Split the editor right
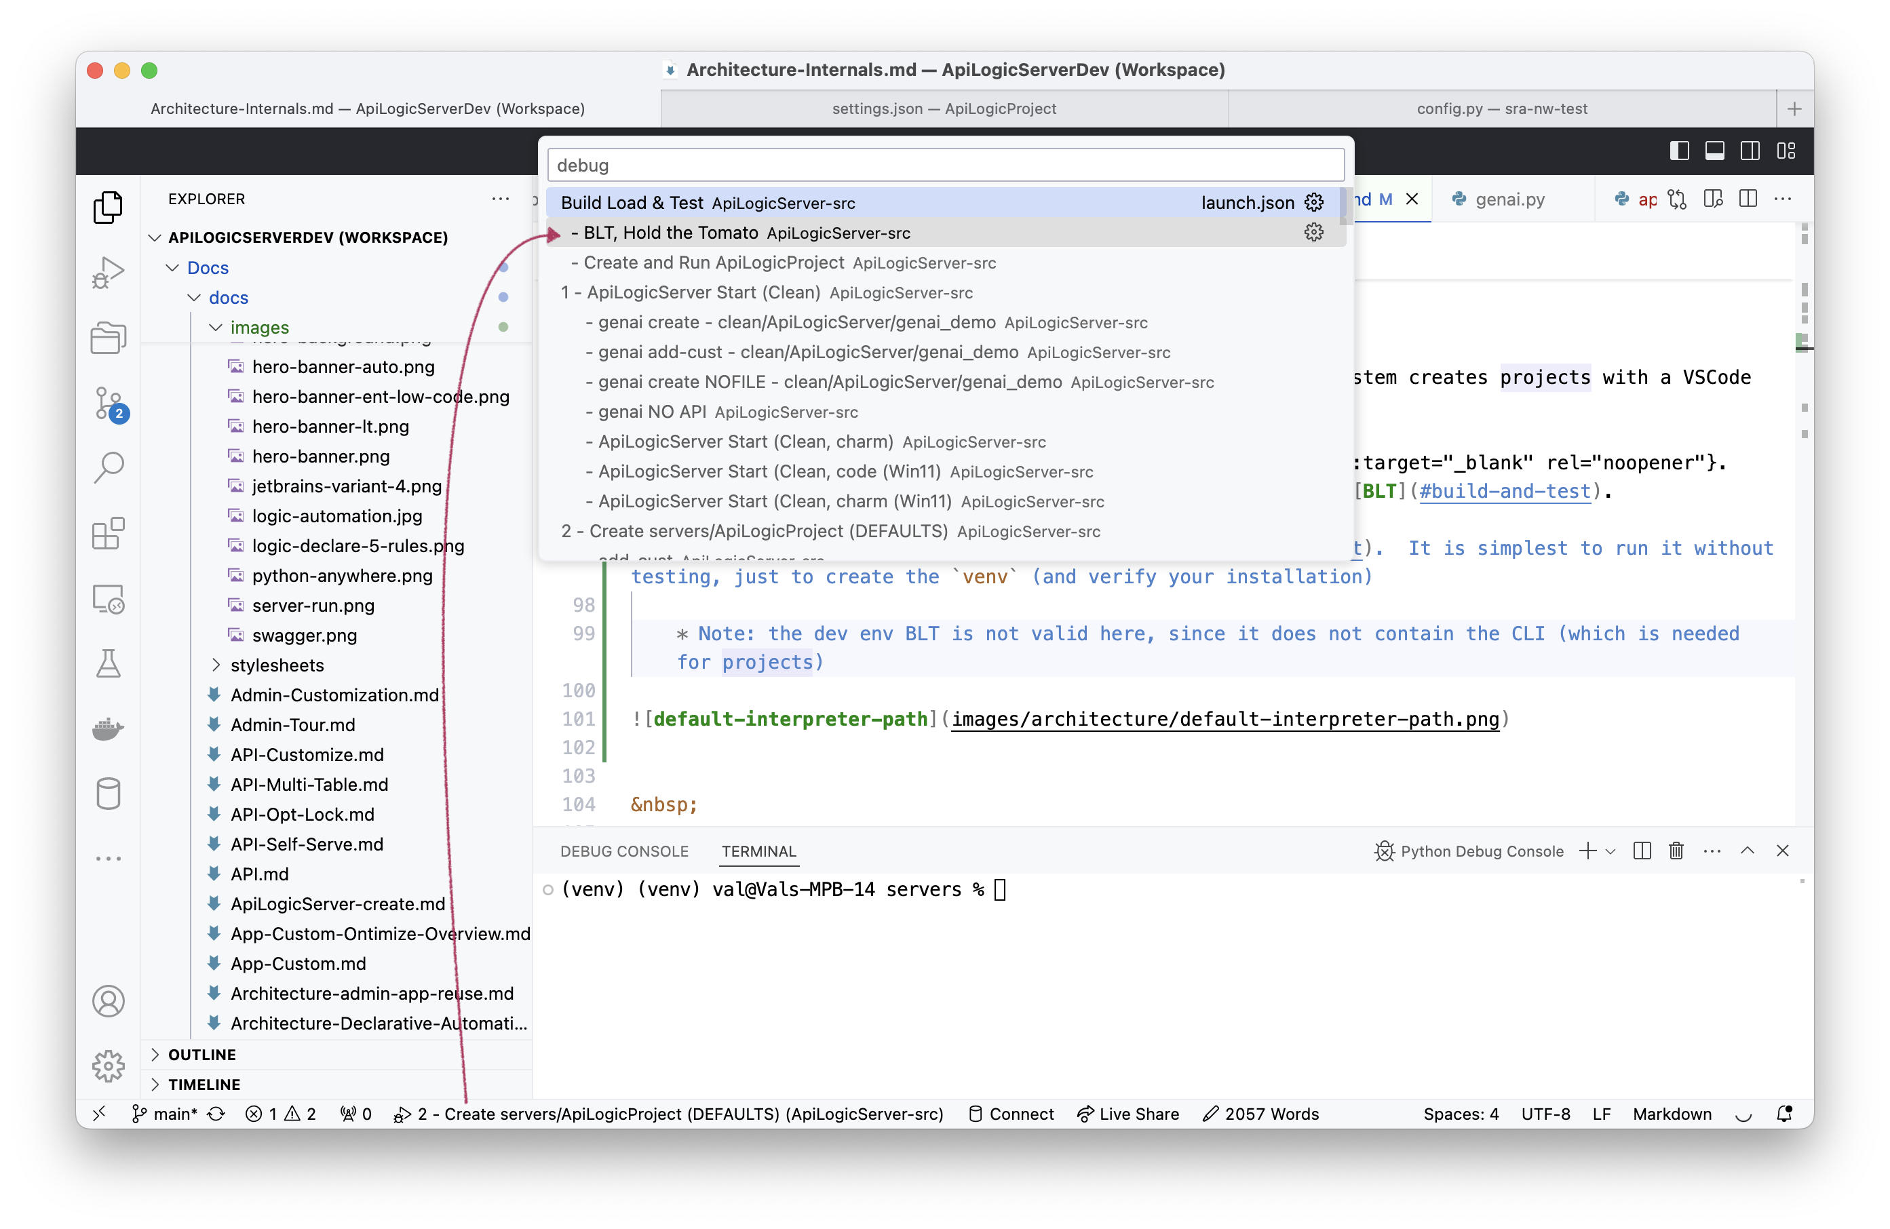 click(x=1748, y=199)
